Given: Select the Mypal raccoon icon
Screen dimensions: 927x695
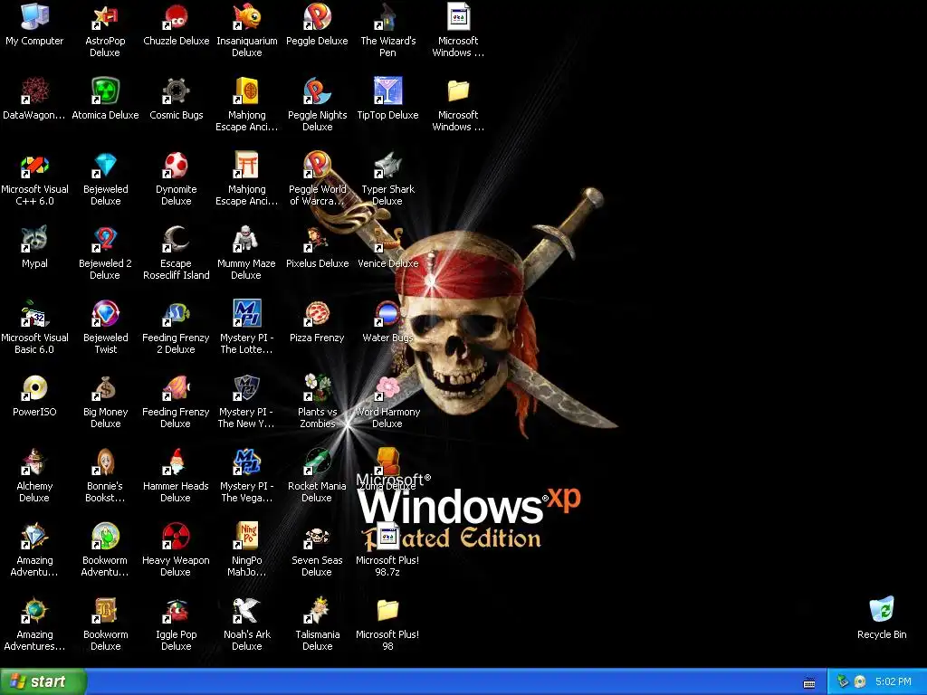Looking at the screenshot, I should pyautogui.click(x=34, y=239).
